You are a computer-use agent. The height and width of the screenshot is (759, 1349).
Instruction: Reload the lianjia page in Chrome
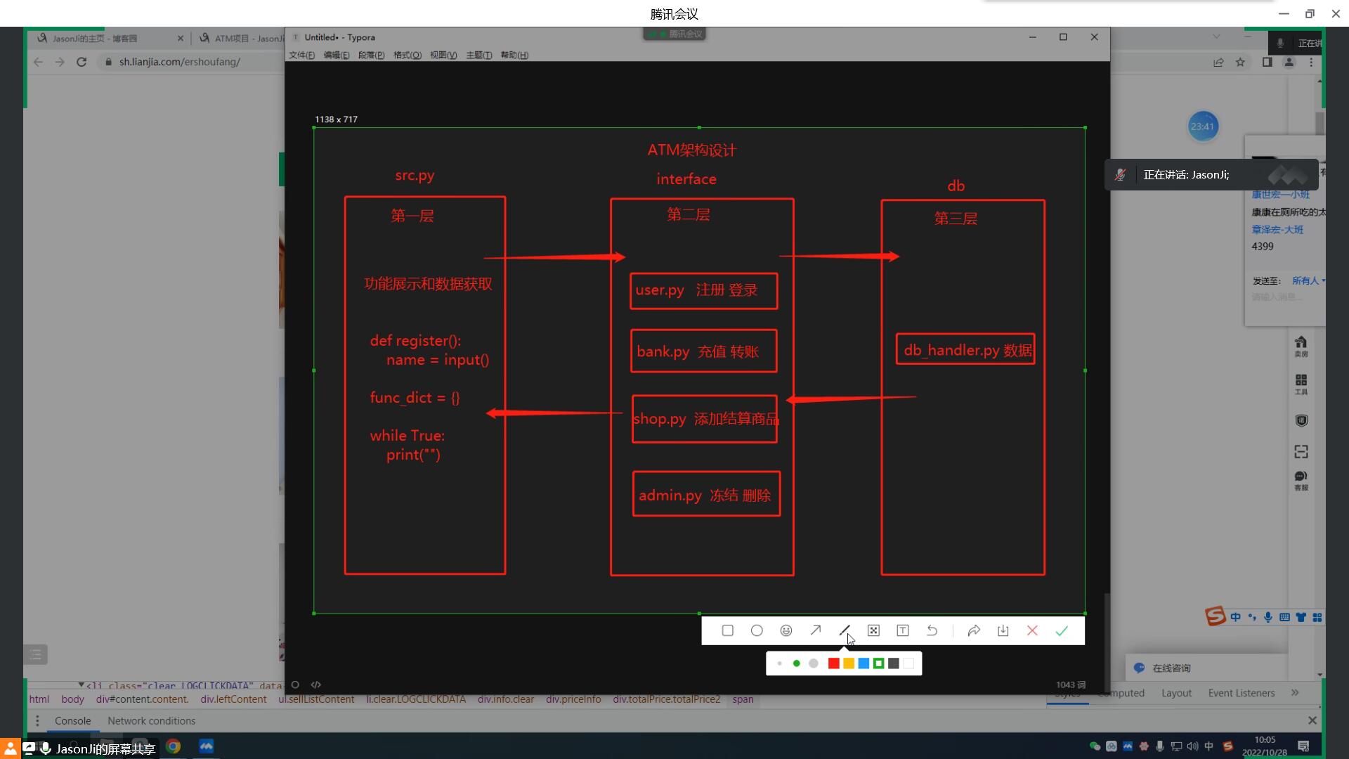pyautogui.click(x=82, y=62)
